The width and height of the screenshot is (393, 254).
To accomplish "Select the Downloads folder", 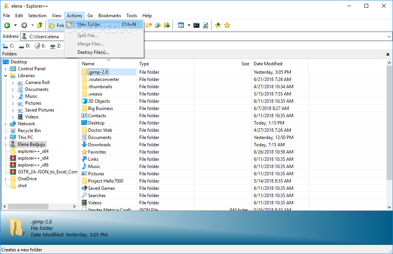I will [99, 144].
